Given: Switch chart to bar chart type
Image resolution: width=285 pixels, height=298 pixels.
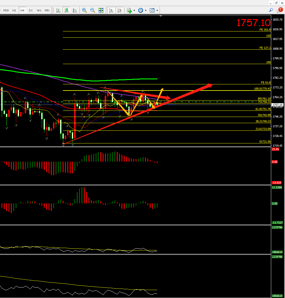Looking at the screenshot, I should [58, 10].
